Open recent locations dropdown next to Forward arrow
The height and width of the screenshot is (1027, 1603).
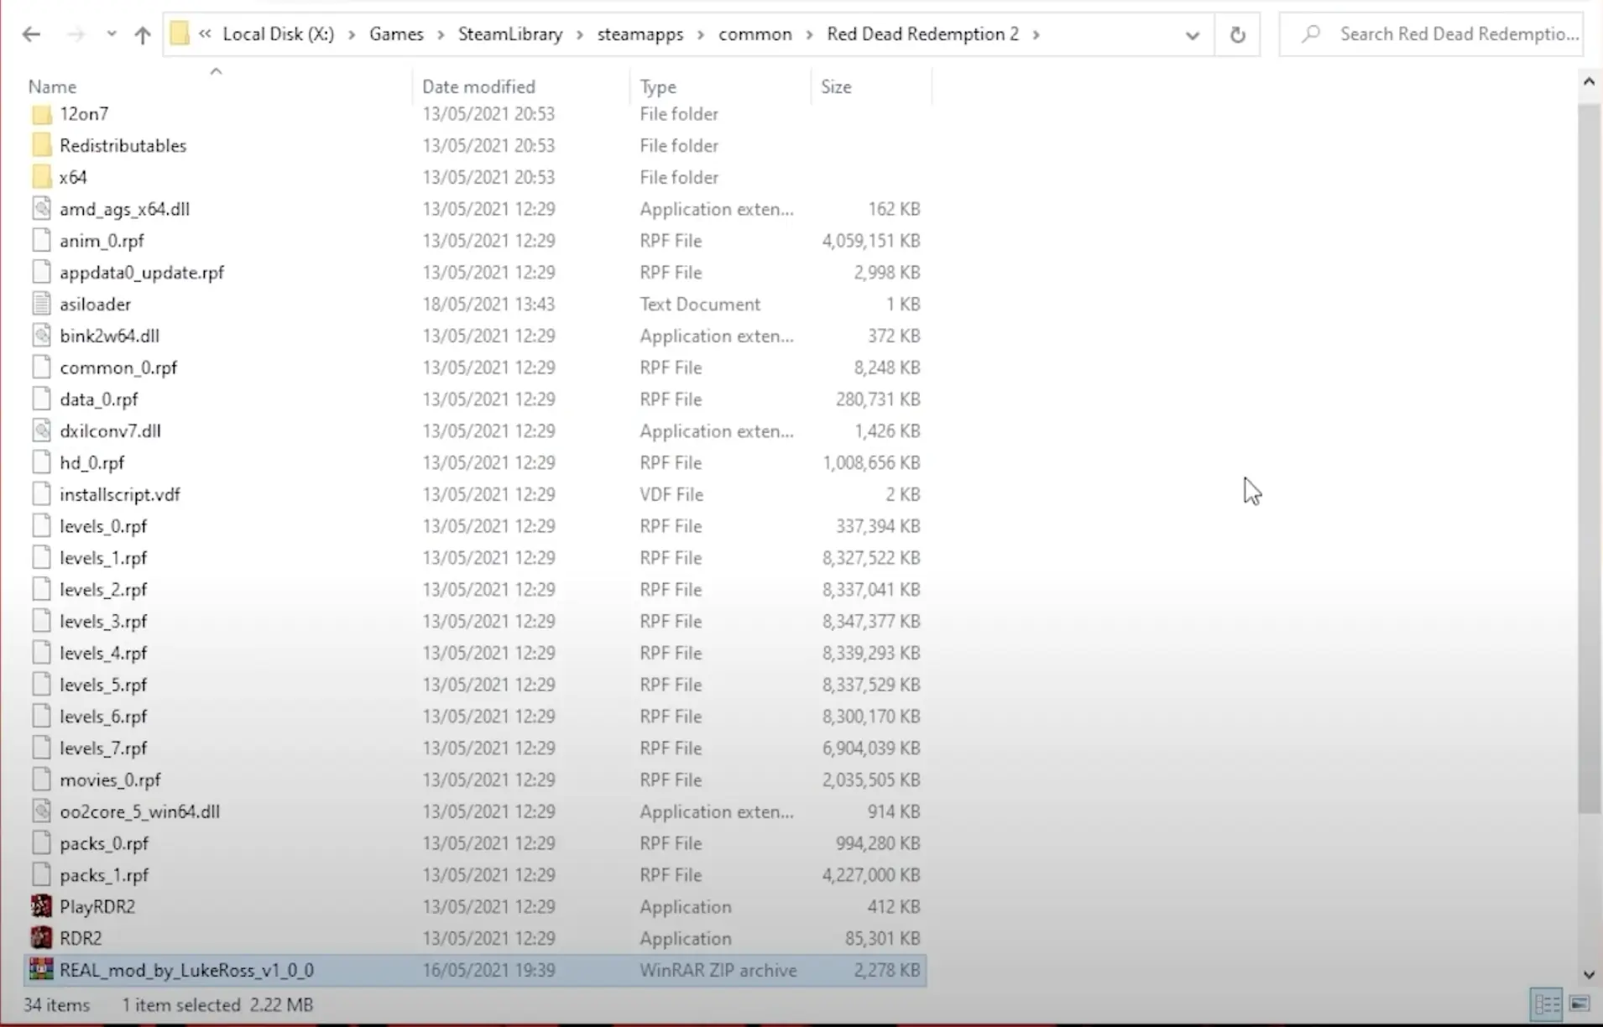click(x=111, y=34)
